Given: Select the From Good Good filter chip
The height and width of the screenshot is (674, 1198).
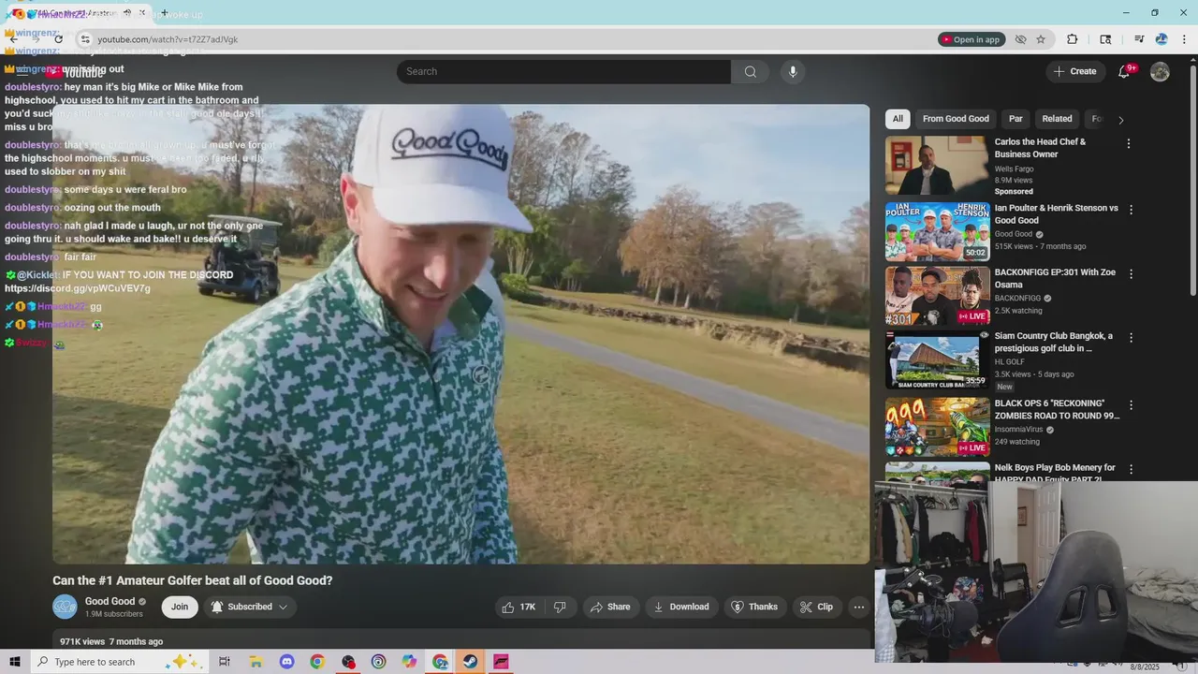Looking at the screenshot, I should (956, 119).
